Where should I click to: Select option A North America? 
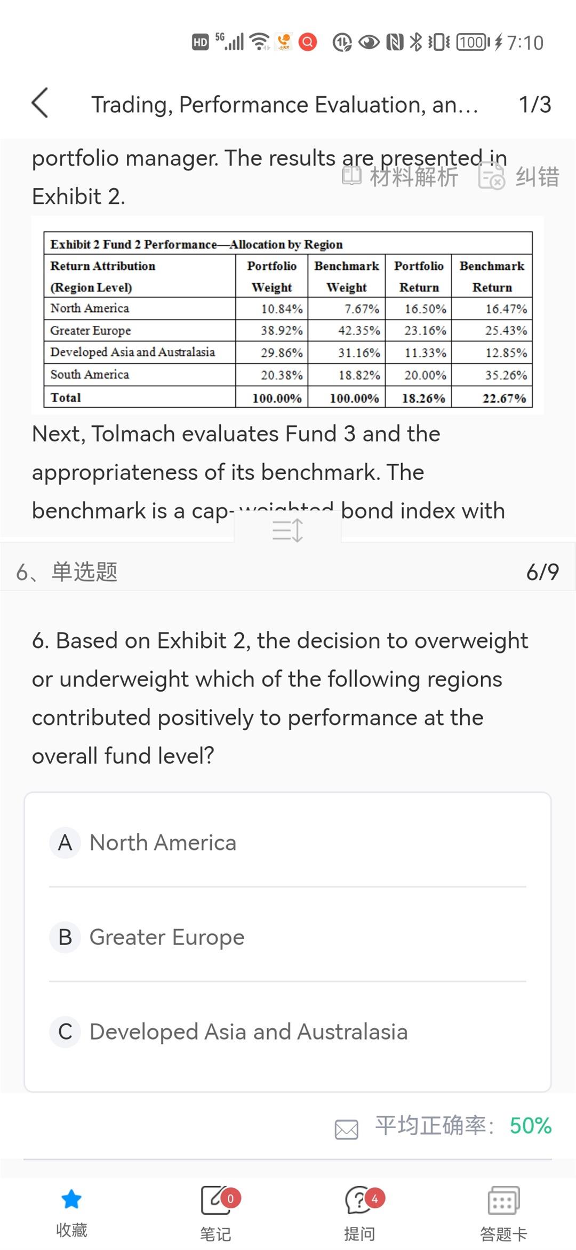coord(163,842)
